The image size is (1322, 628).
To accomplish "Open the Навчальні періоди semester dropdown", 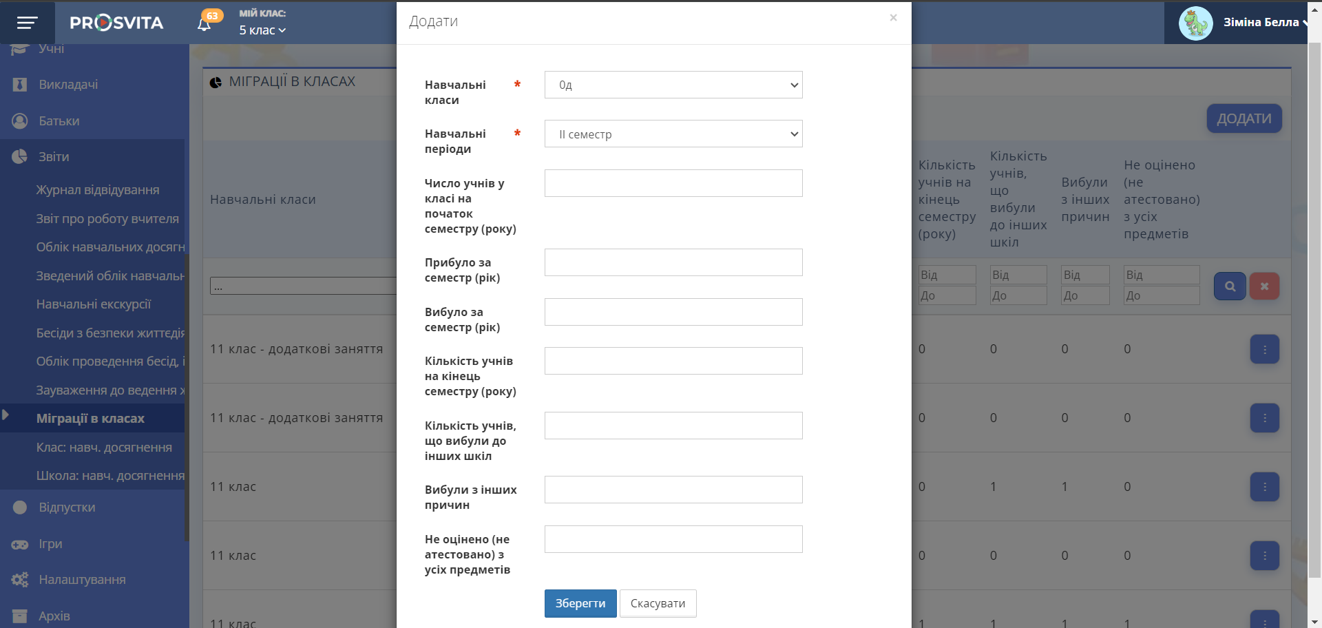I will point(673,134).
